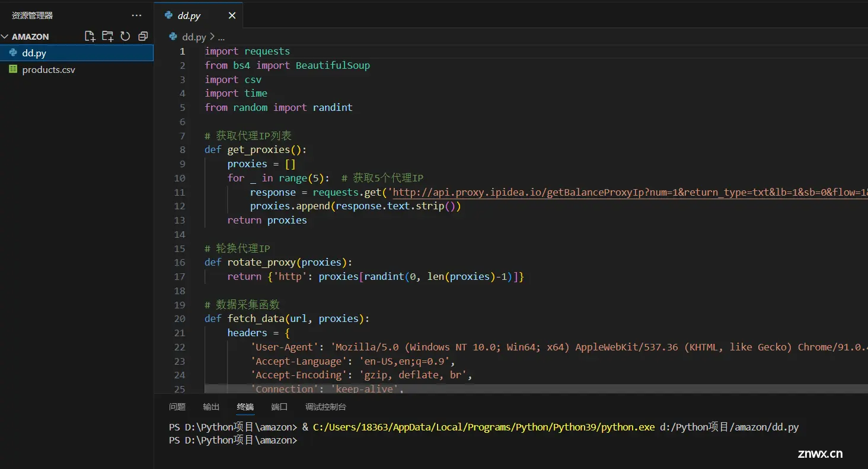The width and height of the screenshot is (868, 469).
Task: Click 'import csv' on line 3
Action: click(233, 80)
